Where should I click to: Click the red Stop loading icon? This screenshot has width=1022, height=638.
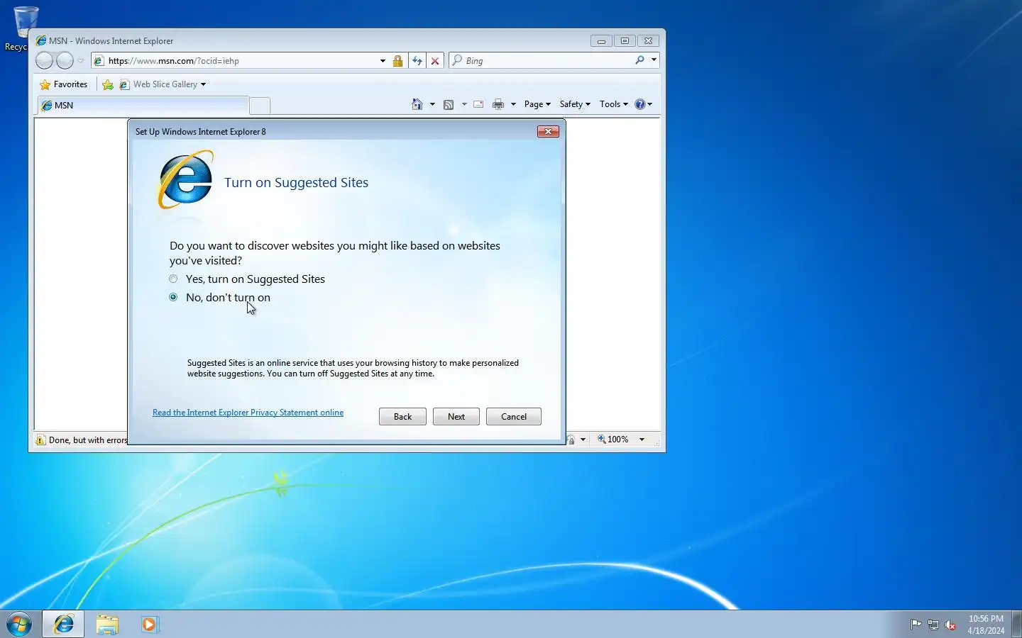(435, 61)
